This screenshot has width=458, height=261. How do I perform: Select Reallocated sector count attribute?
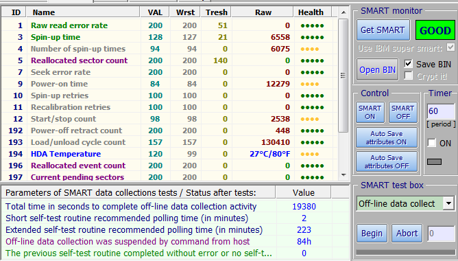(x=169, y=60)
